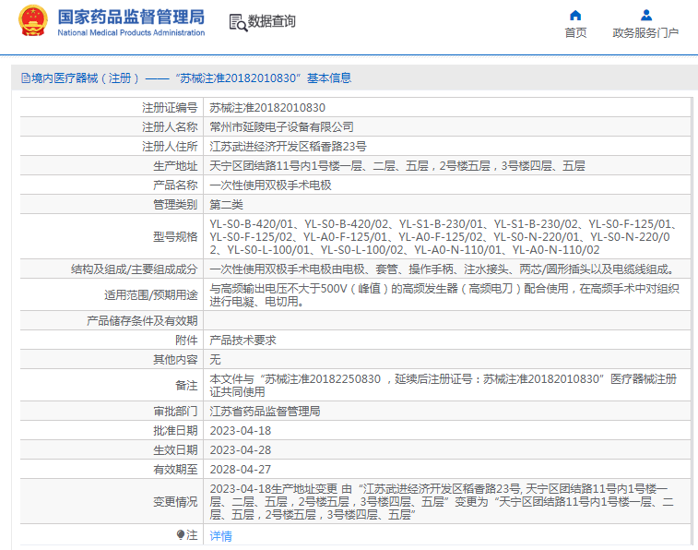The width and height of the screenshot is (698, 550).
Task: Select product name 一次性使用双极手术电极
Action: pos(271,185)
